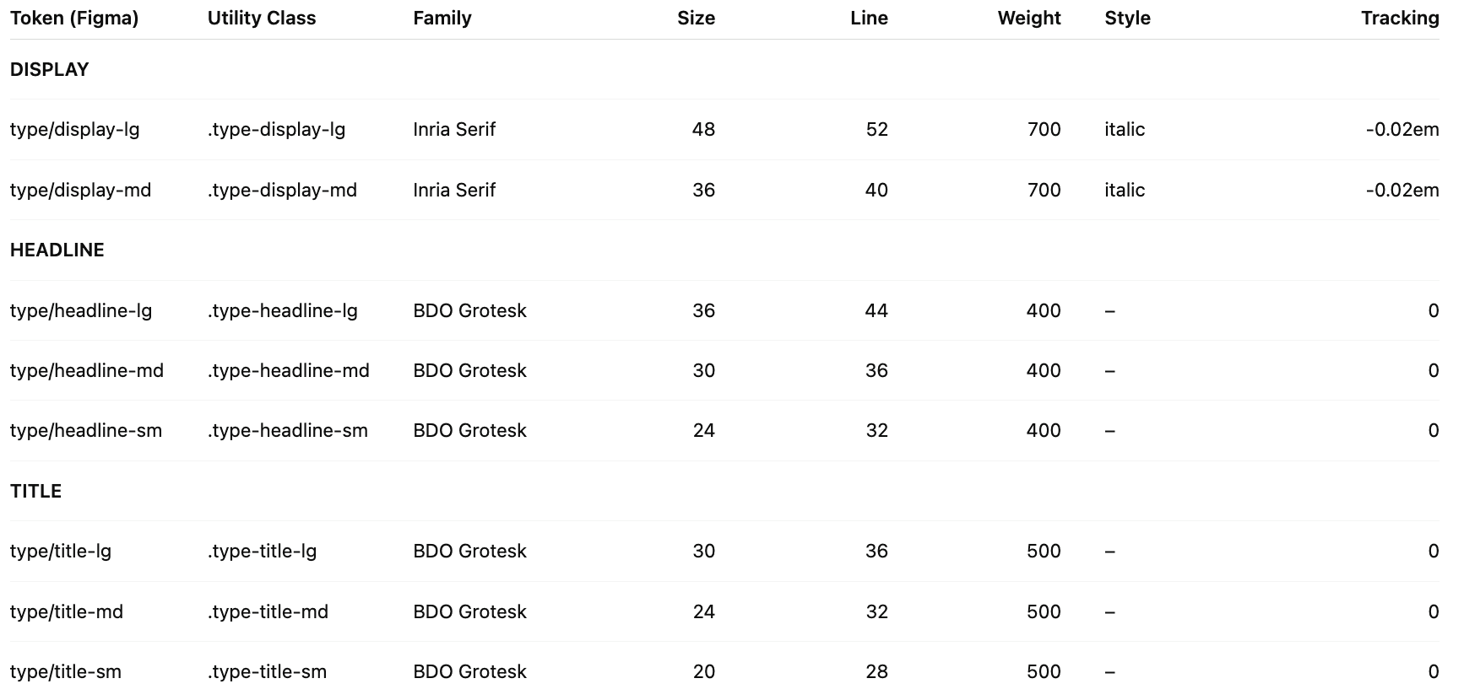Click the Tracking column header
This screenshot has width=1464, height=700.
click(x=1400, y=19)
